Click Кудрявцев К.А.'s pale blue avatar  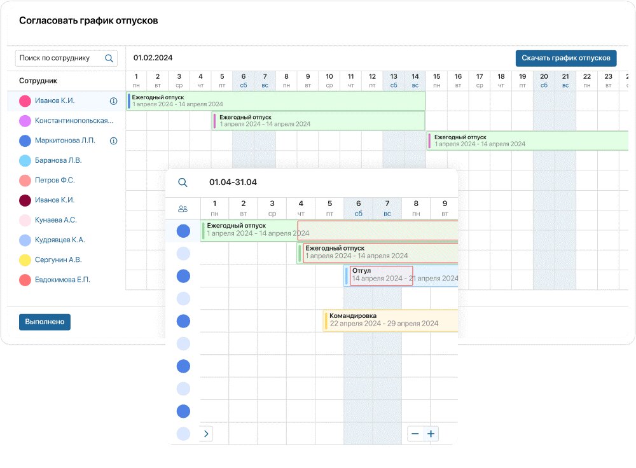[x=25, y=240]
